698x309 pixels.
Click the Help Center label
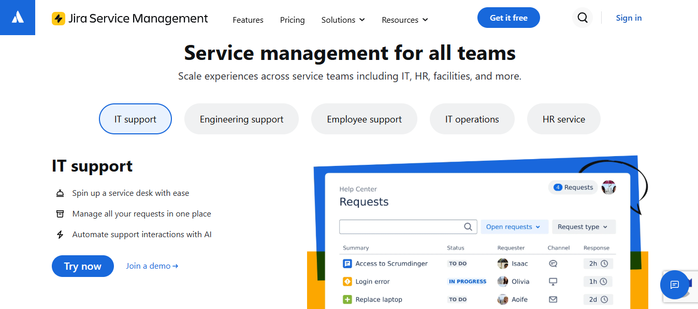(x=358, y=189)
